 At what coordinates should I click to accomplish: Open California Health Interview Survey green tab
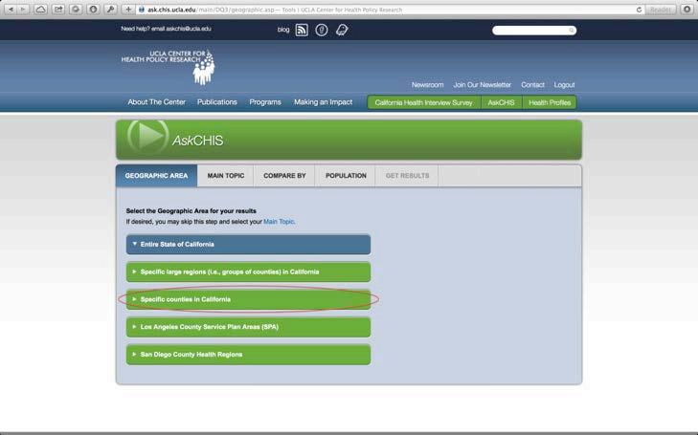click(x=423, y=102)
